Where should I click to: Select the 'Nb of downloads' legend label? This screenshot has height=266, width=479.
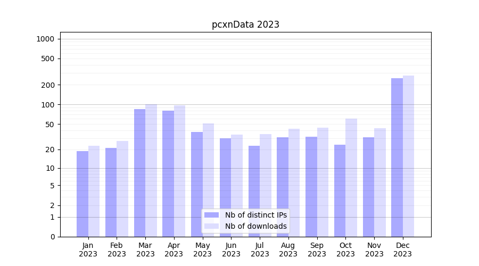(x=255, y=226)
